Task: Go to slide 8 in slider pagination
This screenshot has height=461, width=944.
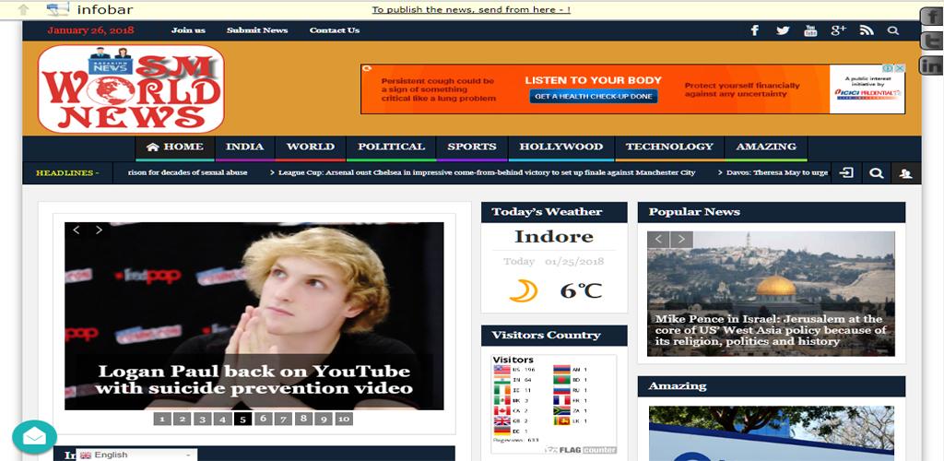Action: click(x=303, y=419)
